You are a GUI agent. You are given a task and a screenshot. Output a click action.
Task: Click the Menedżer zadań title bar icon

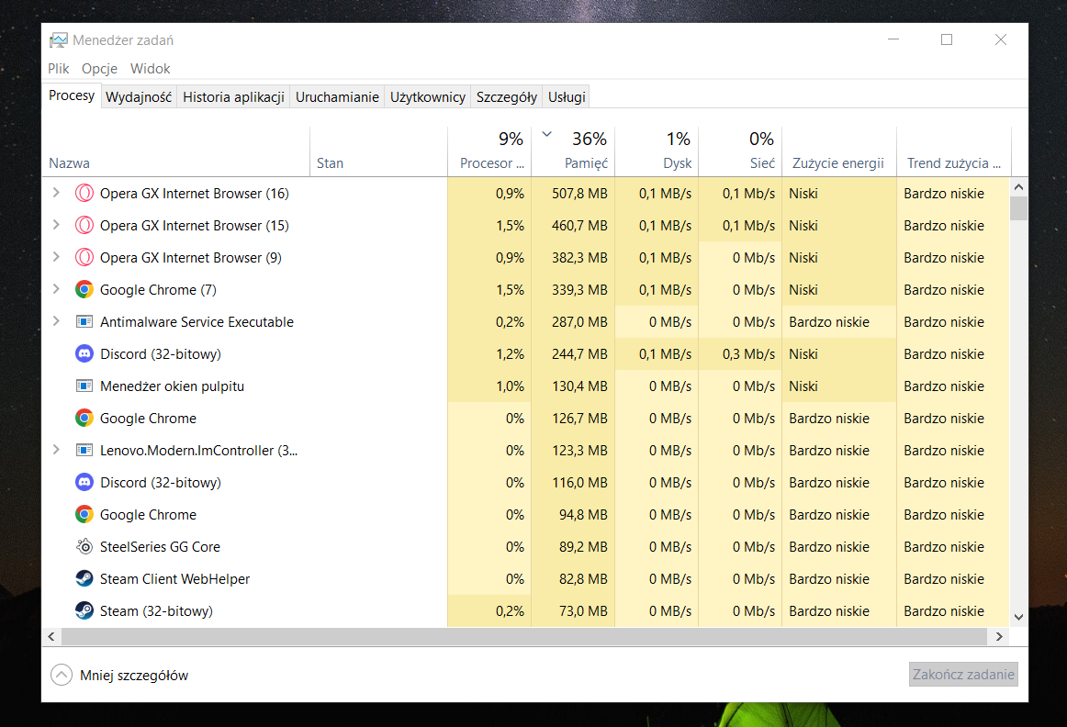pos(59,40)
